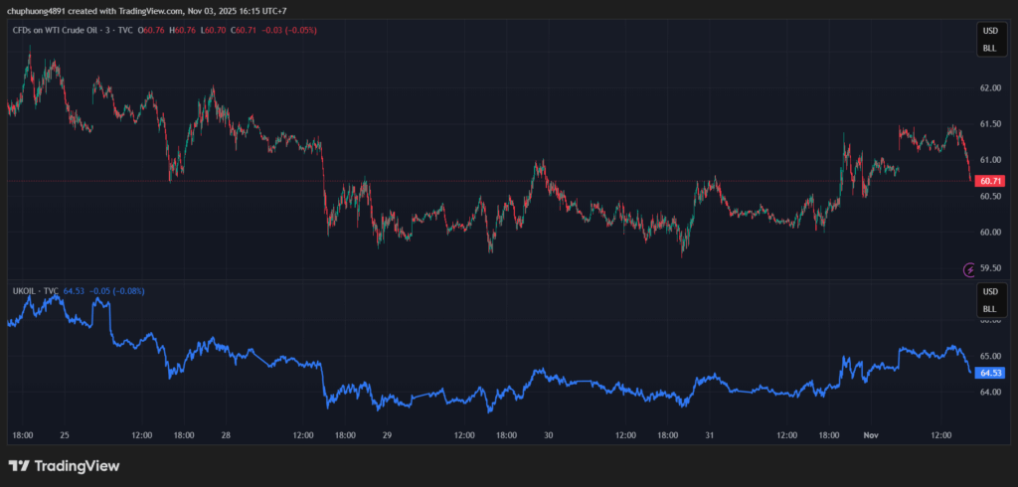Open BLL unit selector on WTI pane
This screenshot has width=1018, height=487.
point(989,48)
